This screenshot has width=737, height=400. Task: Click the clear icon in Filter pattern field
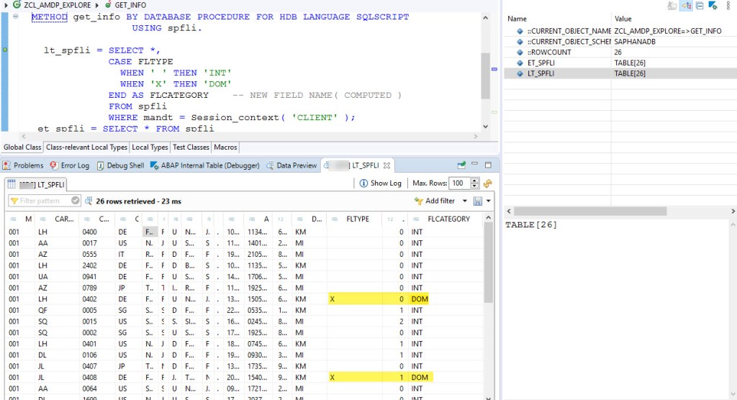coord(75,201)
